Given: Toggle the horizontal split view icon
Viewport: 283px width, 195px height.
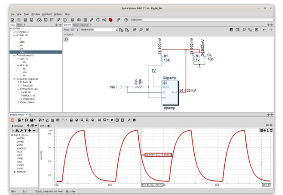Looking at the screenshot, I should click(122, 120).
